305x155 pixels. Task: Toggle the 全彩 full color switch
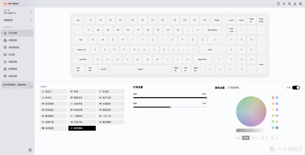pos(296,88)
